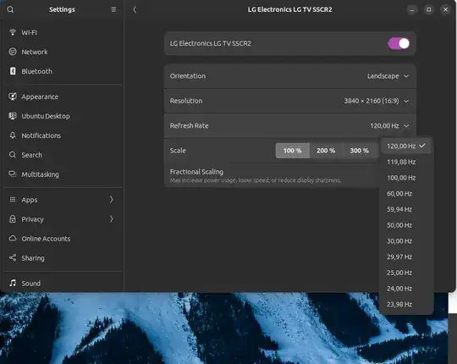Viewport: 457px width, 364px height.
Task: Set scale to 200 %
Action: pyautogui.click(x=326, y=151)
